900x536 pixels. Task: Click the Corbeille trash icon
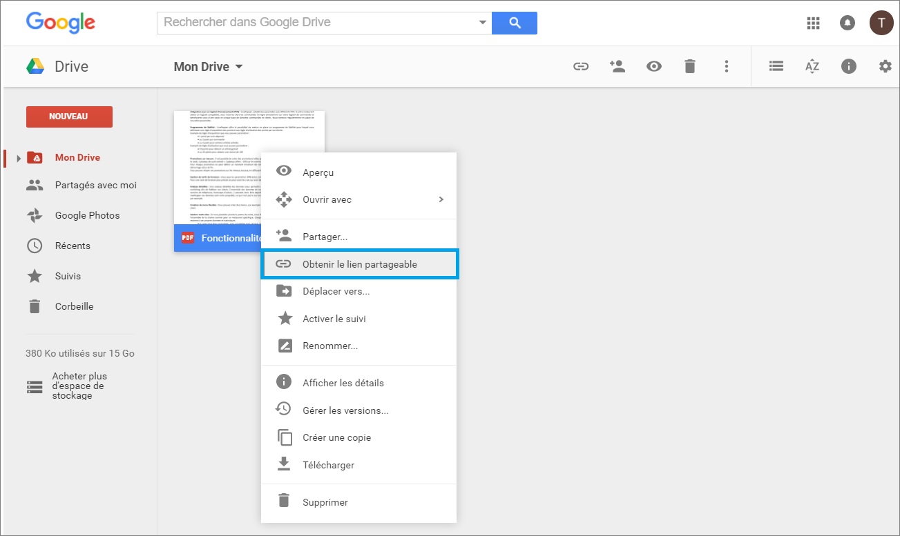35,306
